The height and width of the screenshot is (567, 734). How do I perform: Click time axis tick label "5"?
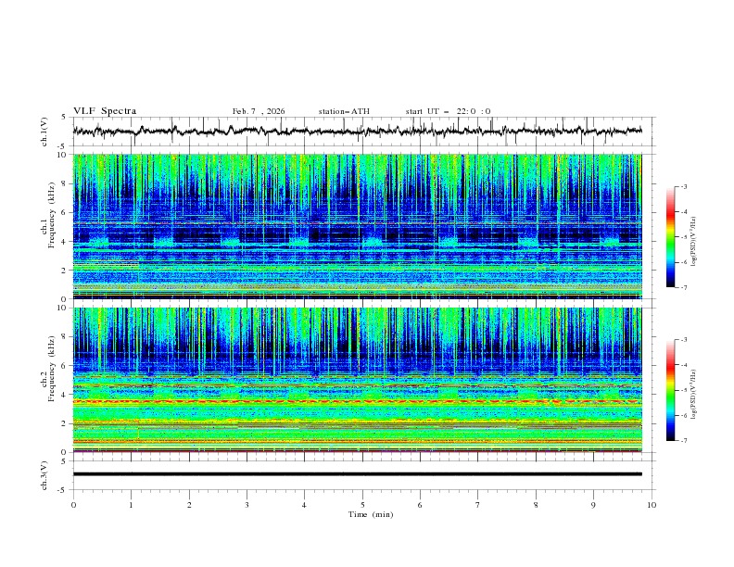click(362, 505)
